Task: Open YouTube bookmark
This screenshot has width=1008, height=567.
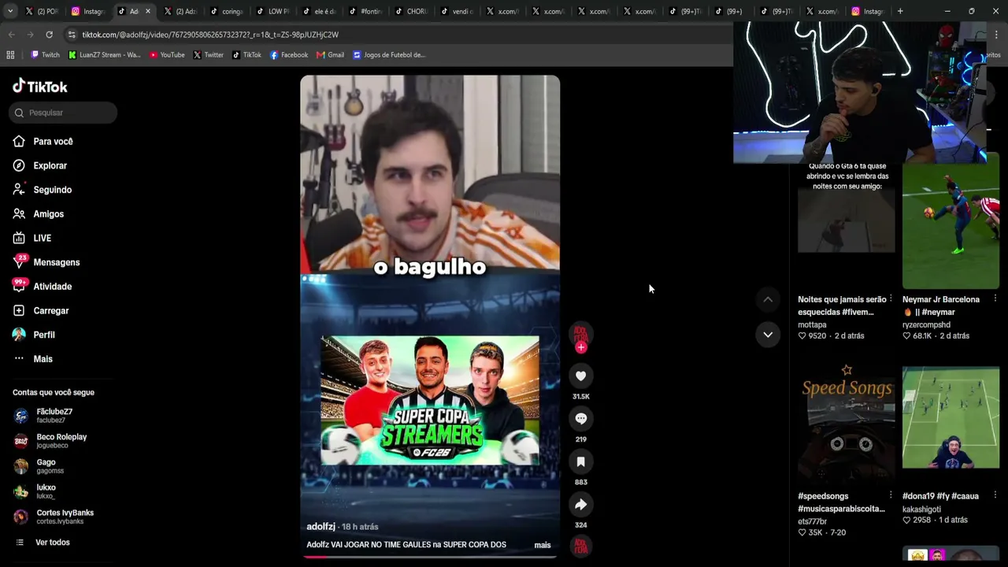Action: 167,55
